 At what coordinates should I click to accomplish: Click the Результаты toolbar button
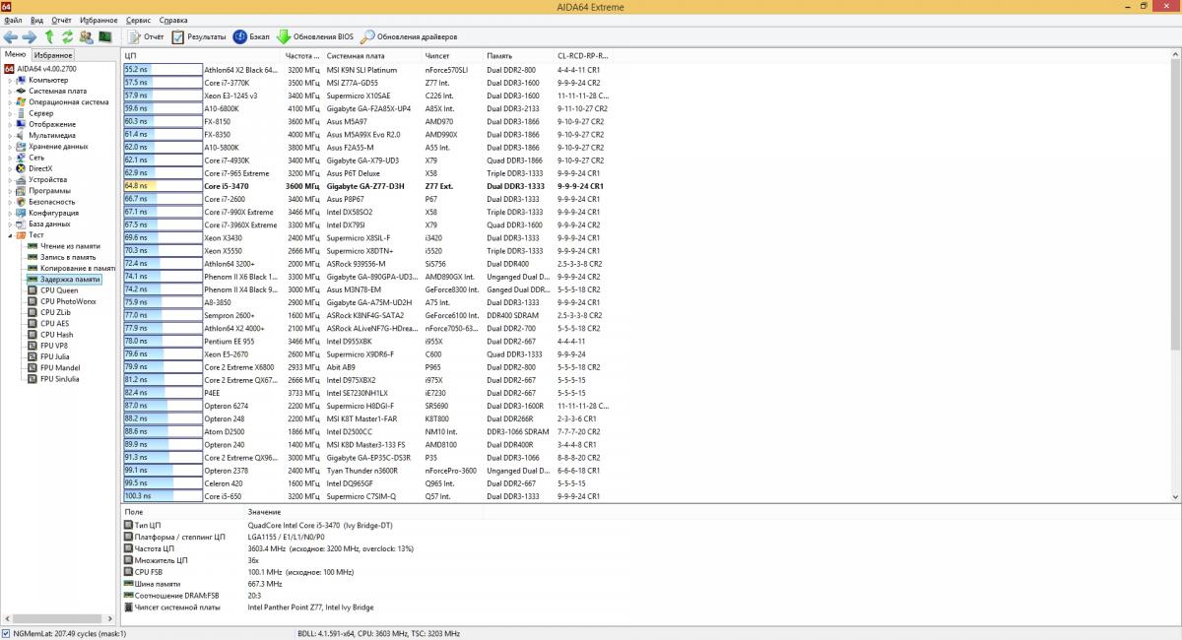(x=199, y=36)
